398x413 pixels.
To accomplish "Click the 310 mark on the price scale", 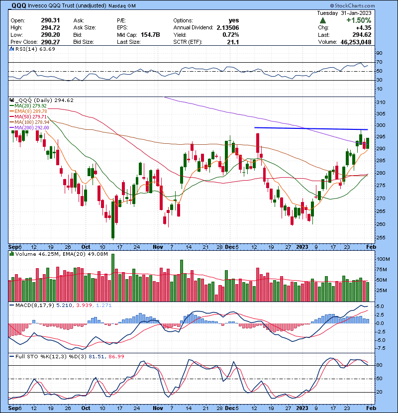I will [x=381, y=103].
